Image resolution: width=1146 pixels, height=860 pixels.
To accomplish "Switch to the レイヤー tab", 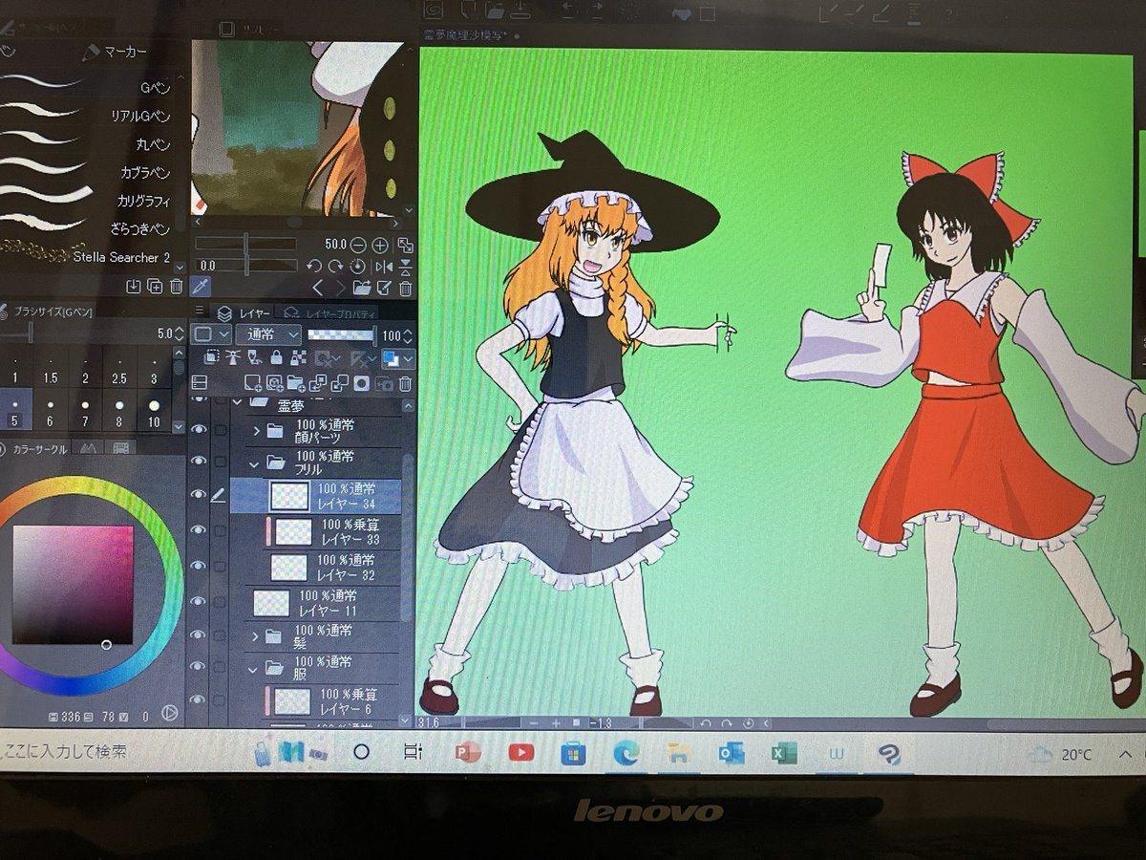I will [x=244, y=312].
